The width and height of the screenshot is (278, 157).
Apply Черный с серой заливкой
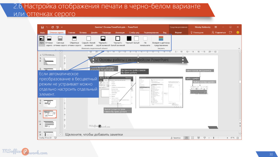pyautogui.click(x=103, y=41)
